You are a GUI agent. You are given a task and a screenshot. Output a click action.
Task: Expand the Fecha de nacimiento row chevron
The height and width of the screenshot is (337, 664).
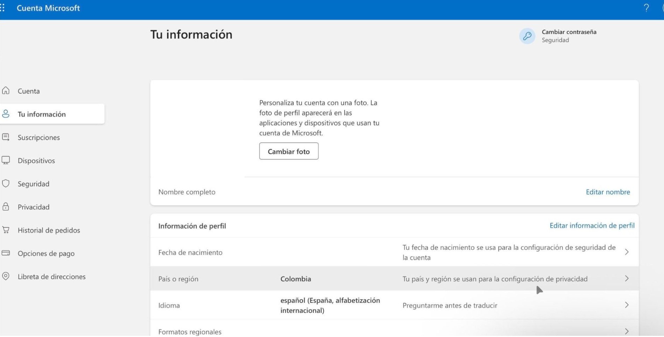[x=626, y=252]
